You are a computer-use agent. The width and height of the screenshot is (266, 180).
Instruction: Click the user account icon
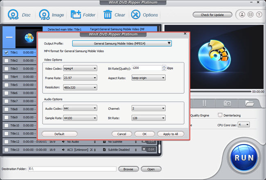[242, 15]
